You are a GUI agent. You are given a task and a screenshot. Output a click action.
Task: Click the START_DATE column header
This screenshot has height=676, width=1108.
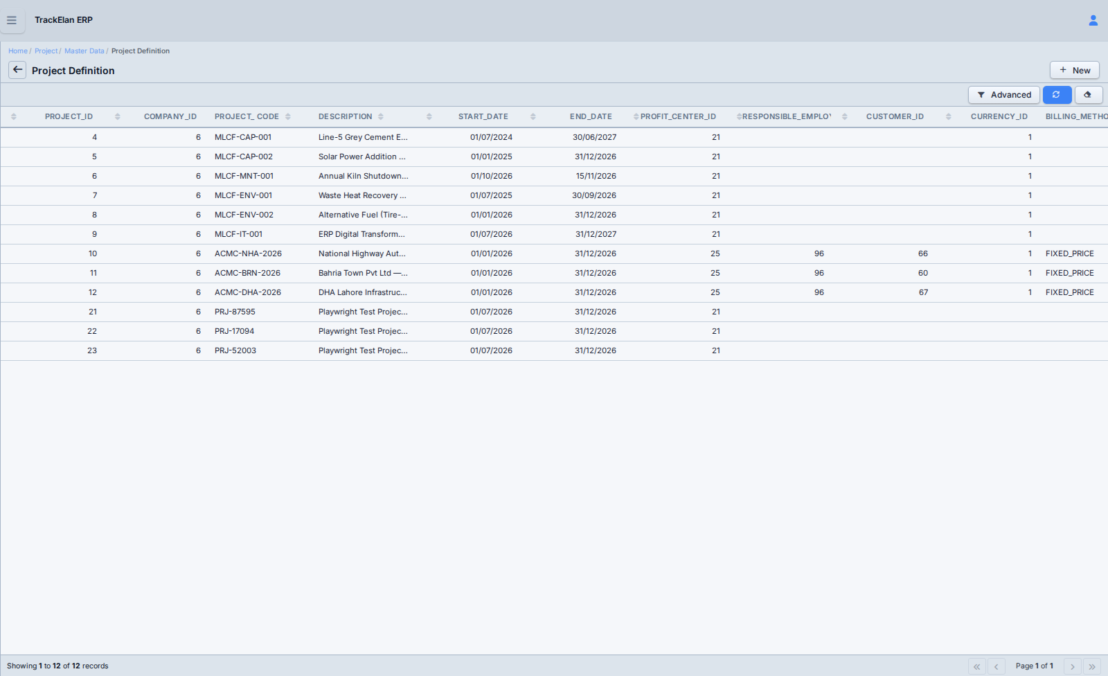coord(483,116)
